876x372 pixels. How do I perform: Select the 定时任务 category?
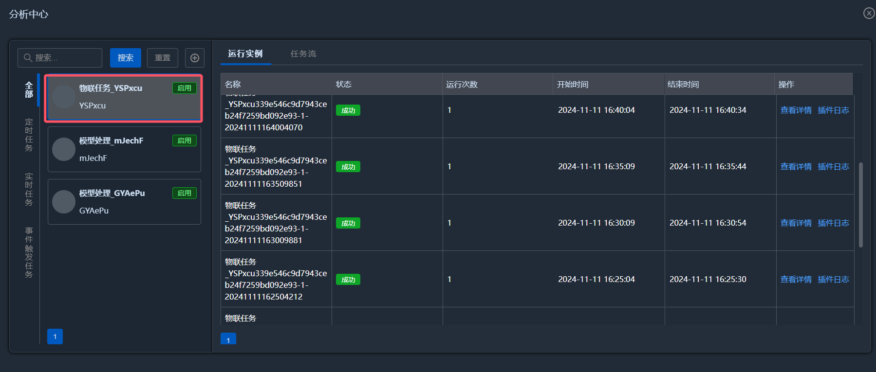(x=29, y=135)
